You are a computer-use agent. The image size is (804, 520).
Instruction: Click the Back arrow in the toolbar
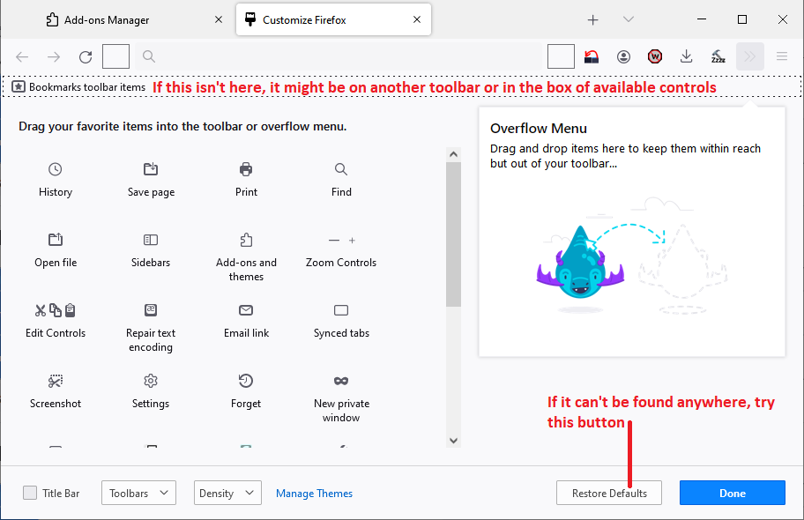22,56
